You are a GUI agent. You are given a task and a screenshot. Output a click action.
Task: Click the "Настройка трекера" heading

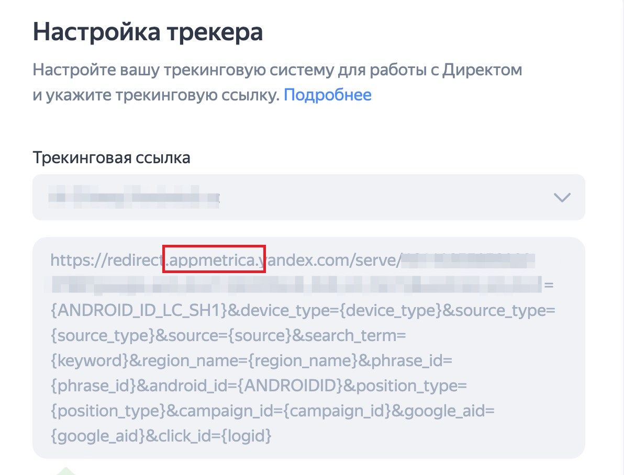148,32
